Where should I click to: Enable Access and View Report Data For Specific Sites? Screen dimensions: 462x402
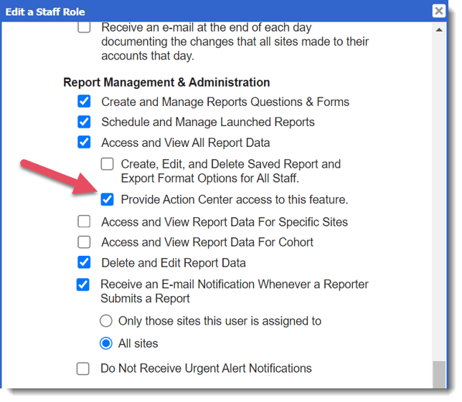tap(84, 221)
